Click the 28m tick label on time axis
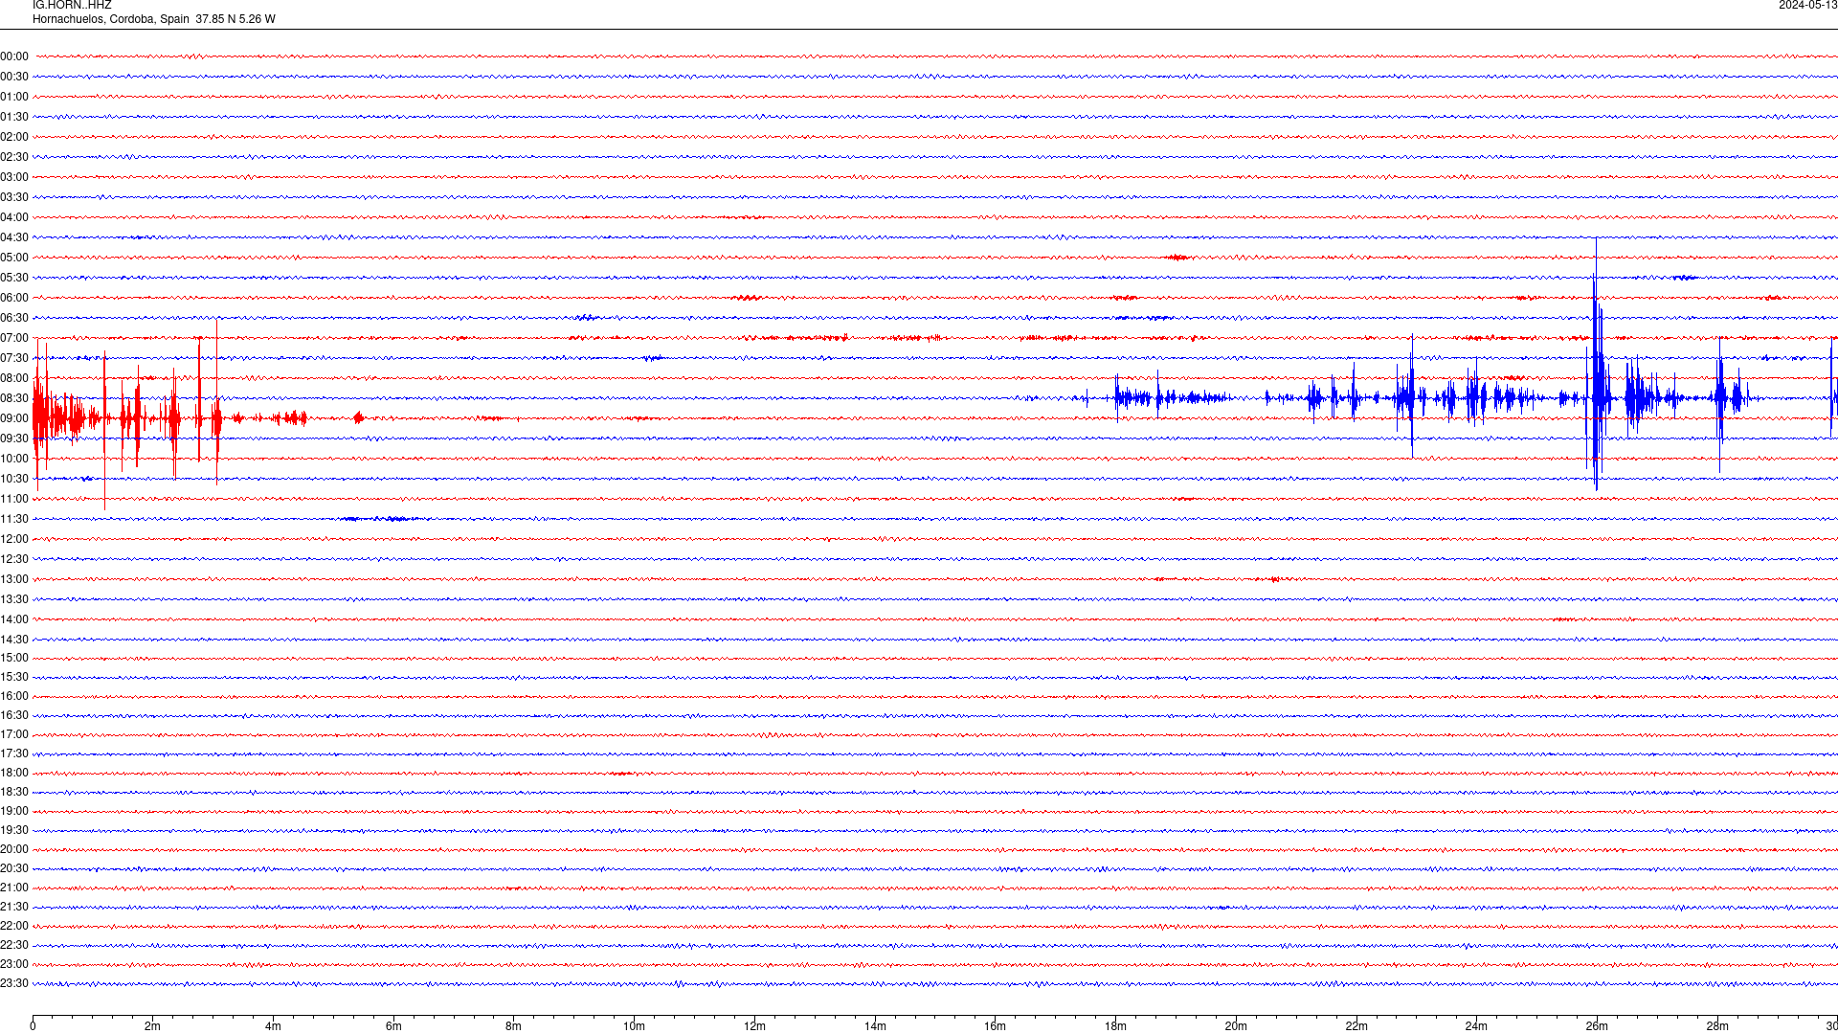This screenshot has height=1034, width=1838. (x=1717, y=1026)
